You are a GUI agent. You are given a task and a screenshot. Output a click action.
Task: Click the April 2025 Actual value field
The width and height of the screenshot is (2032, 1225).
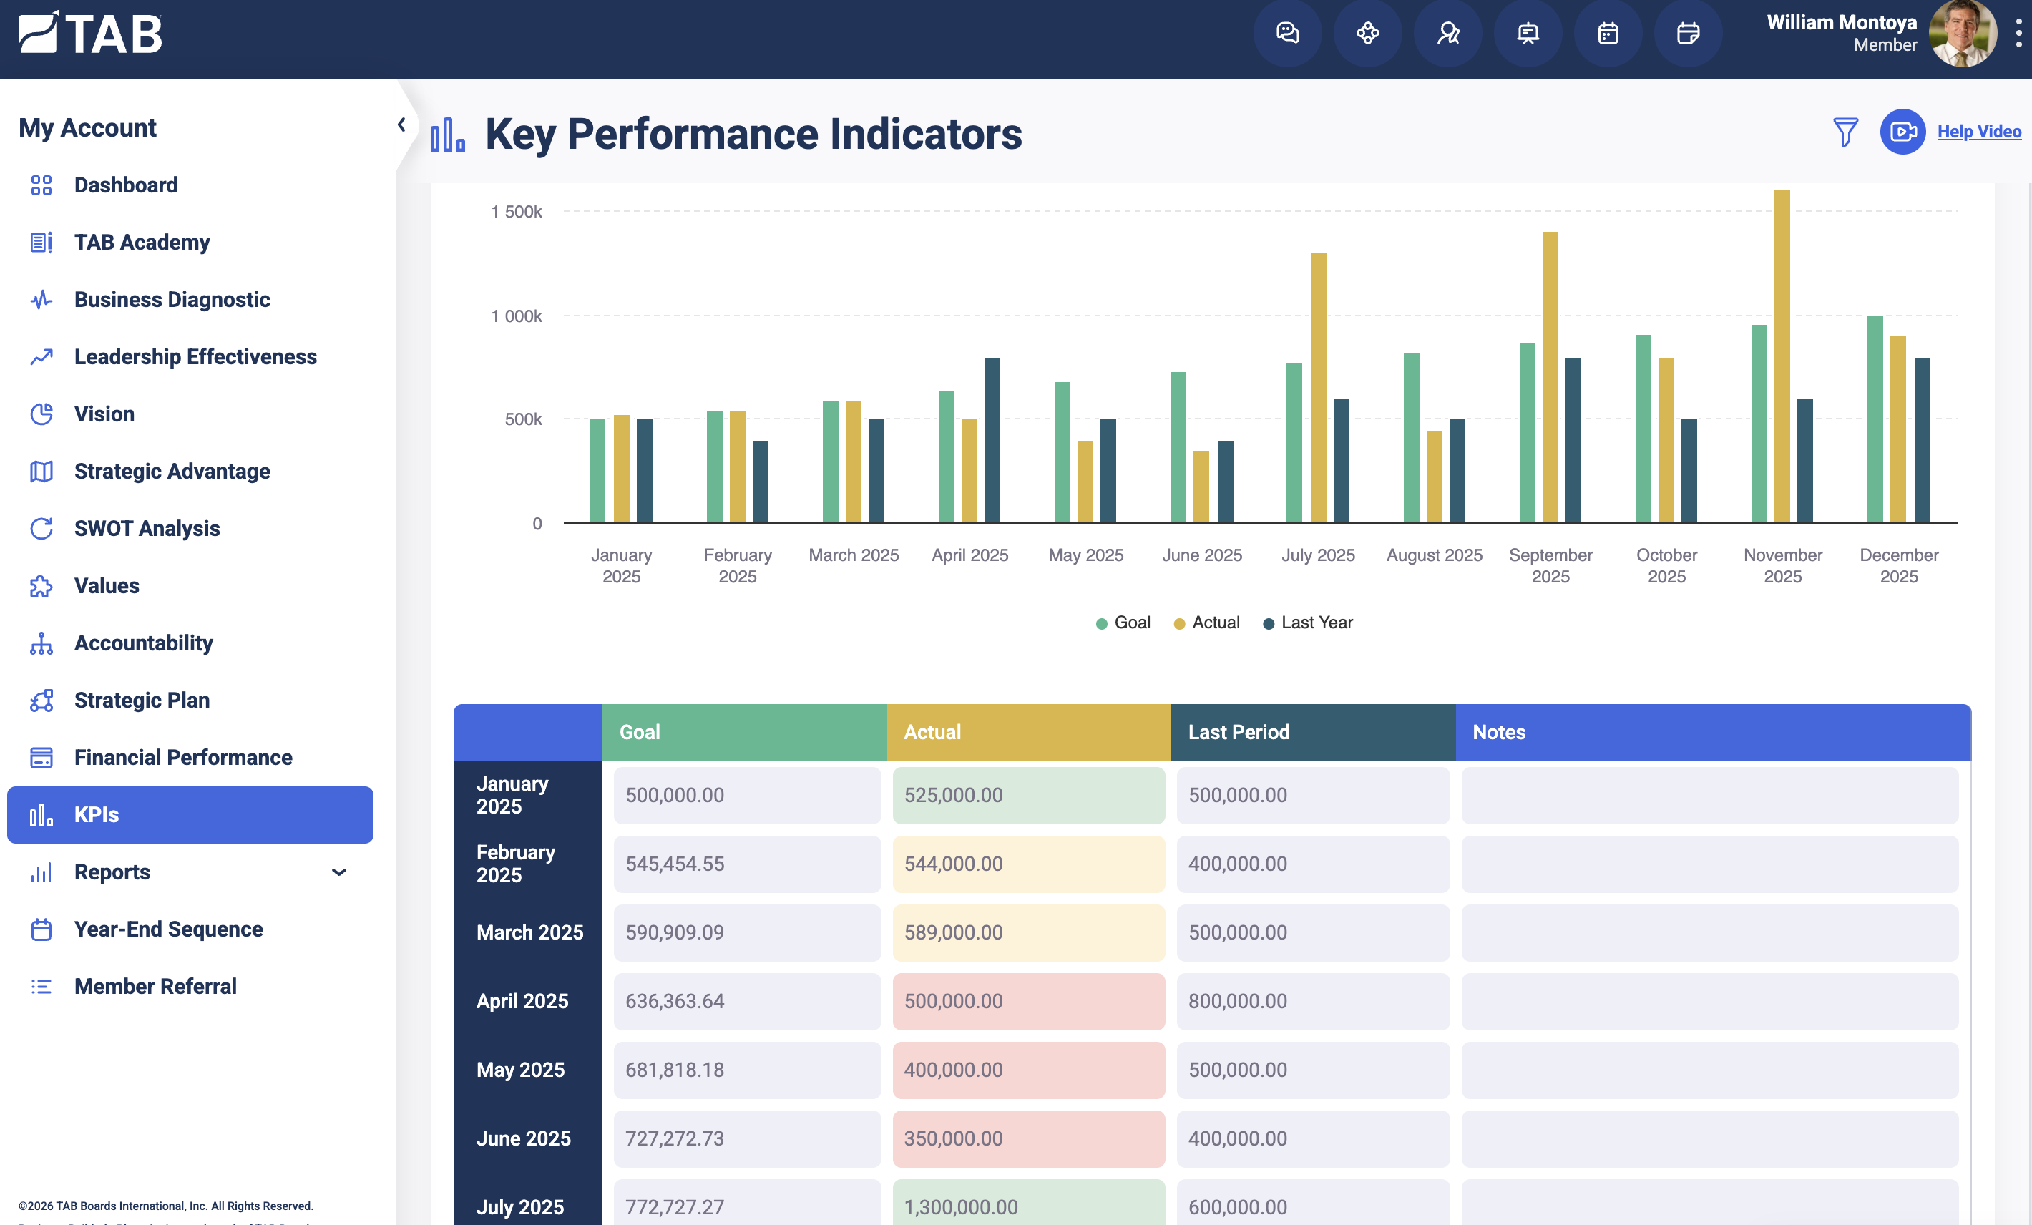[1028, 1002]
